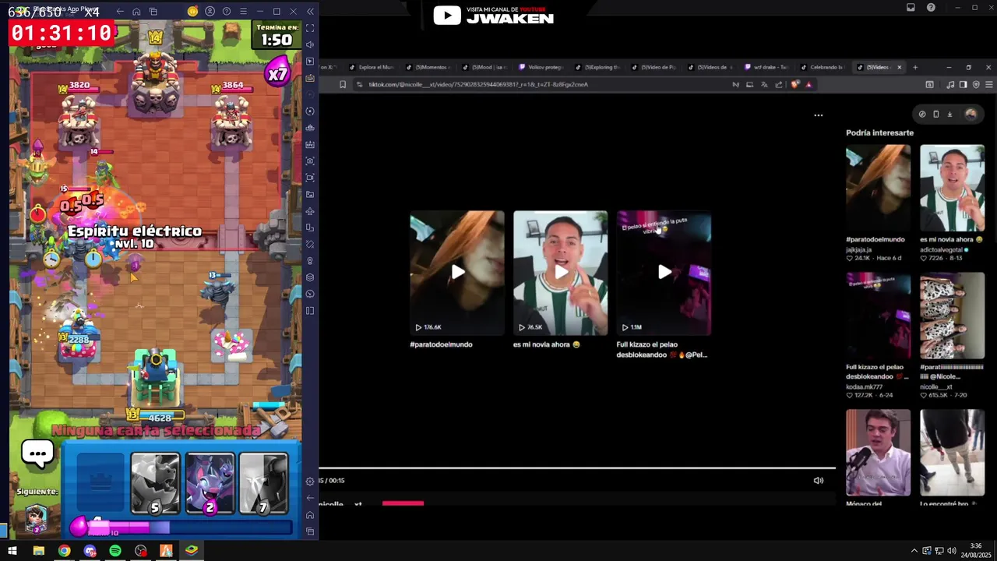Open Windows Start button
Image resolution: width=997 pixels, height=561 pixels.
(x=12, y=551)
